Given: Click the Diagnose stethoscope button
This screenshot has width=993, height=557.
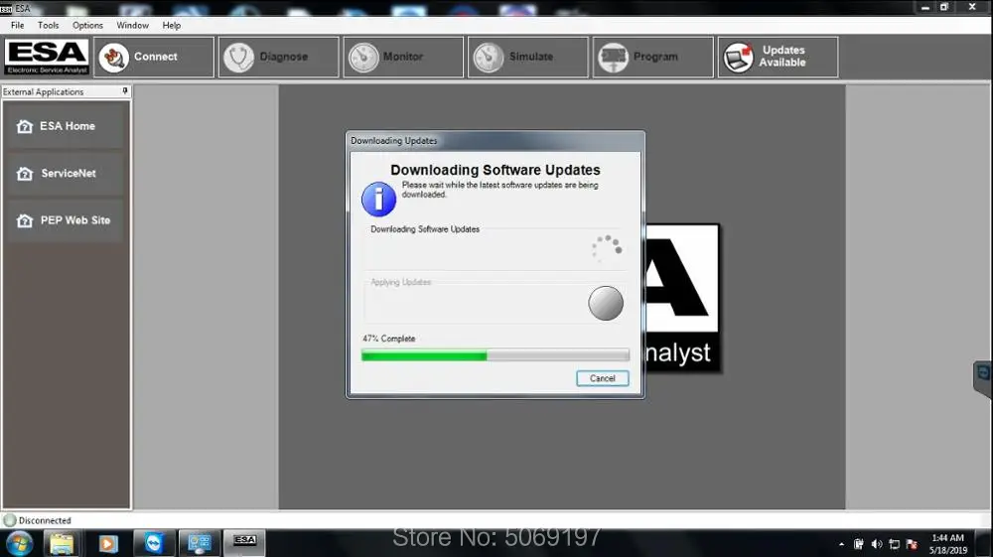Looking at the screenshot, I should coord(279,57).
